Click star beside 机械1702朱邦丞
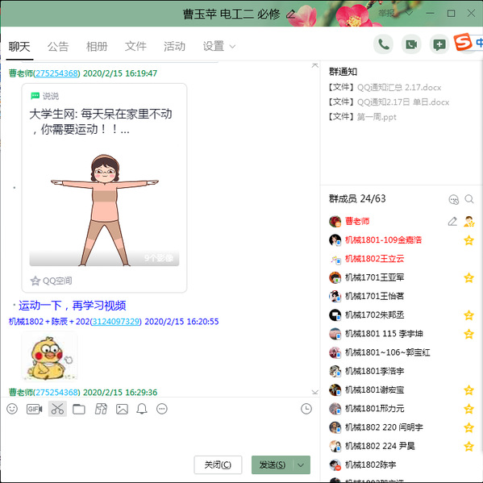Viewport: 483px width, 483px height. 468,315
